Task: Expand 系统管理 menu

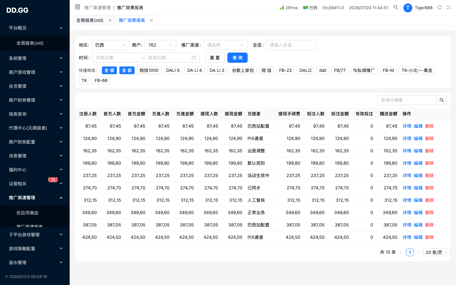Action: pos(35,58)
